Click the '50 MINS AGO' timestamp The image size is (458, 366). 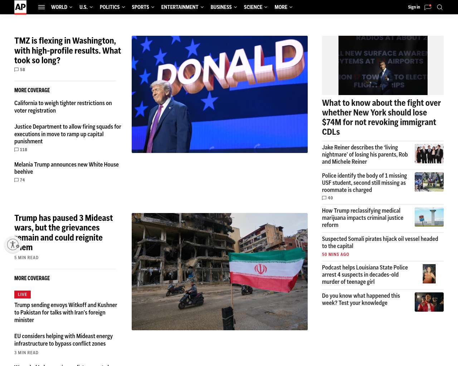pos(336,254)
